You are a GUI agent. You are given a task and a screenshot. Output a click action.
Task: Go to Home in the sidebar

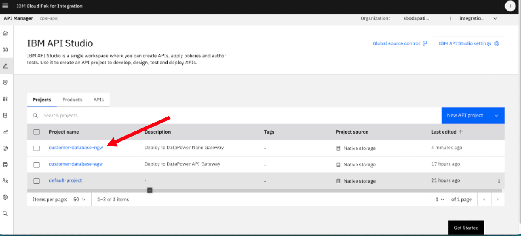[5, 33]
